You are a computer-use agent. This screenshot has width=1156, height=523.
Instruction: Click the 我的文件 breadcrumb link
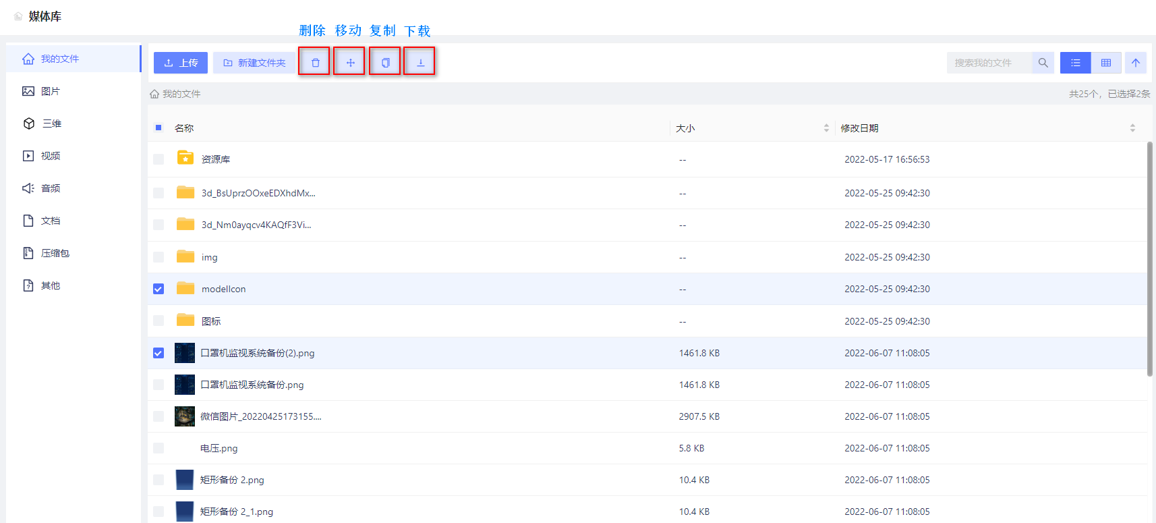tap(181, 94)
